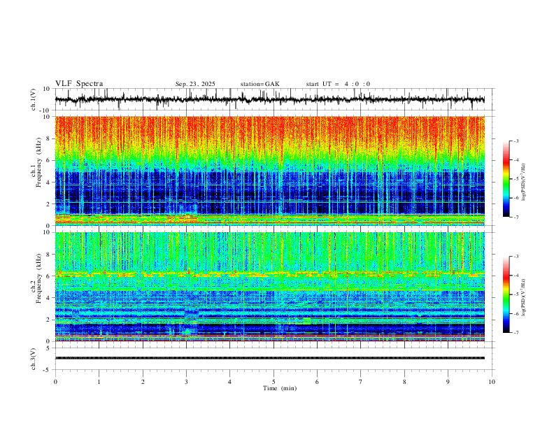The image size is (554, 428).
Task: Click the "4" kHz tick on ch.2 frequency axis
Action: [50, 298]
